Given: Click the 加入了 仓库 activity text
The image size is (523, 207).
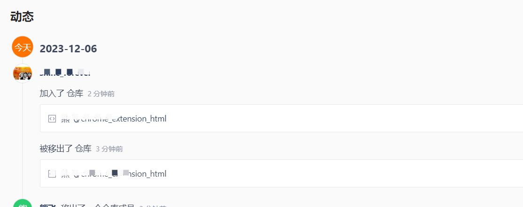Looking at the screenshot, I should pos(62,93).
